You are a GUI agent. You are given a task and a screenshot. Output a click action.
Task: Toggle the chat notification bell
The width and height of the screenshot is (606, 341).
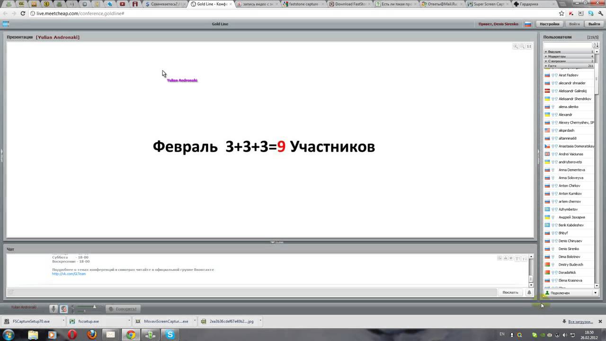pyautogui.click(x=529, y=292)
